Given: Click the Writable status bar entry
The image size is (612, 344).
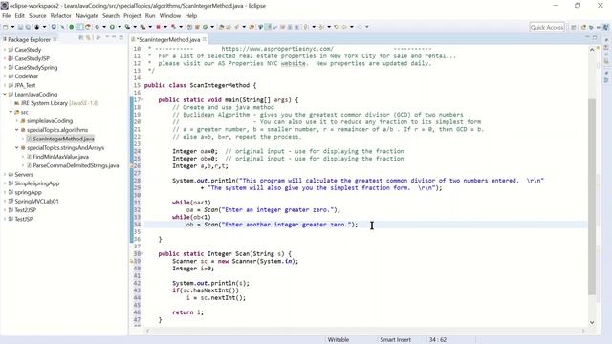Looking at the screenshot, I should coord(339,340).
